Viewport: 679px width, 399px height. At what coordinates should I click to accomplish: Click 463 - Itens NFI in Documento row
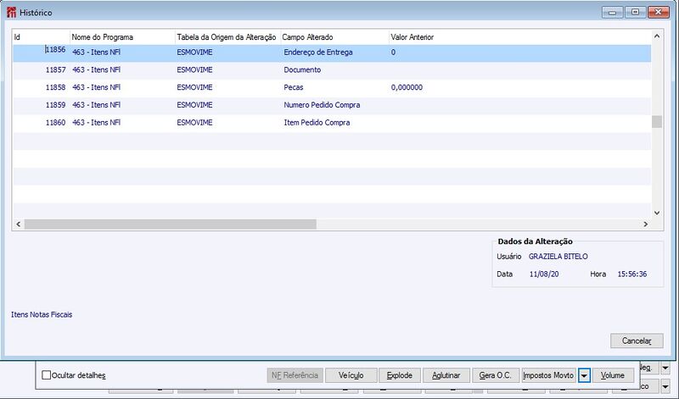(x=96, y=70)
